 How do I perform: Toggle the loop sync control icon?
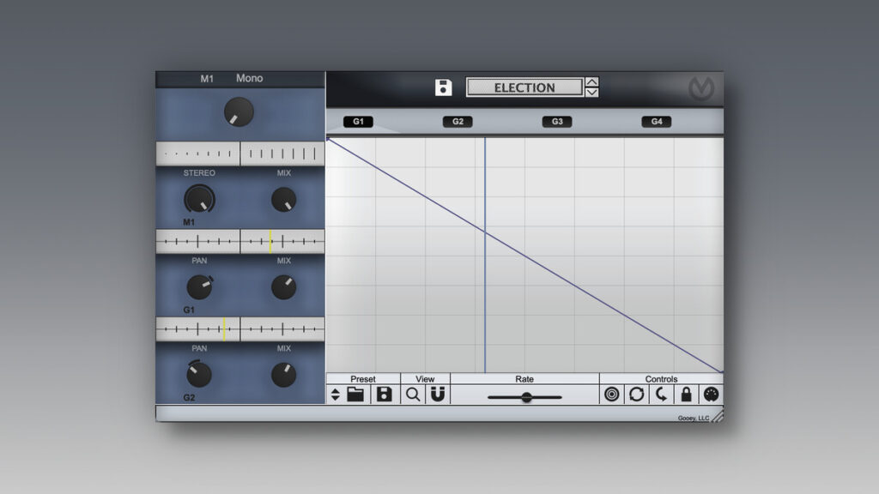point(637,395)
